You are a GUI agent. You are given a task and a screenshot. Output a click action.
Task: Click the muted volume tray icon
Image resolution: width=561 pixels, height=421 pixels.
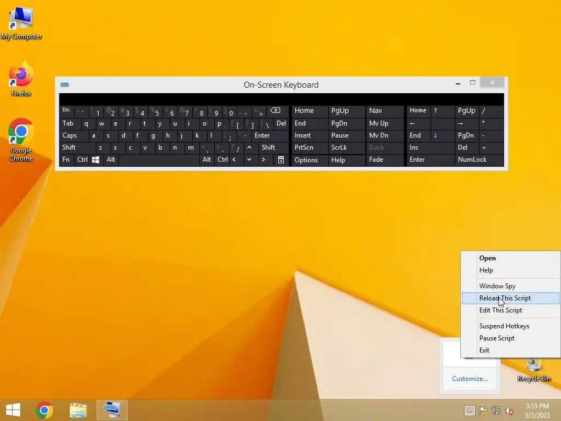[510, 411]
